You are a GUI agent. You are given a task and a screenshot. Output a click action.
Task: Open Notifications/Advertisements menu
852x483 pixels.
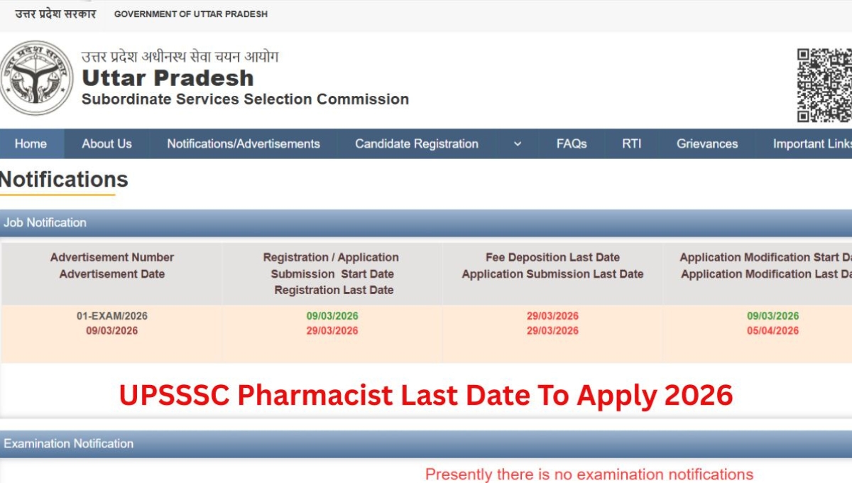(242, 143)
